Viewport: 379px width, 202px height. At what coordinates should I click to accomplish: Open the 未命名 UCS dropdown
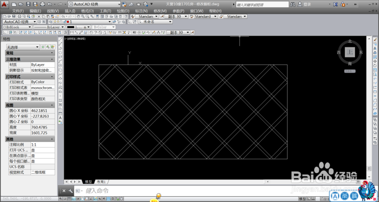pyautogui.click(x=155, y=22)
